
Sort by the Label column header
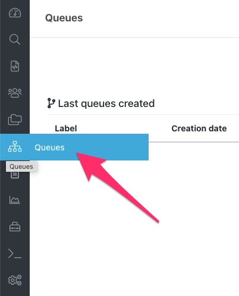coord(66,128)
